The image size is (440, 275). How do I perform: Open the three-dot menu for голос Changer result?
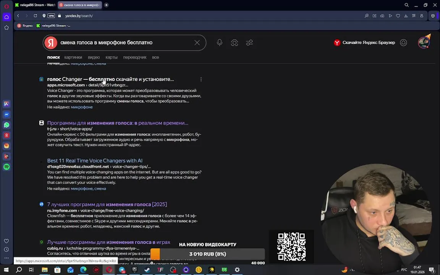click(x=201, y=79)
